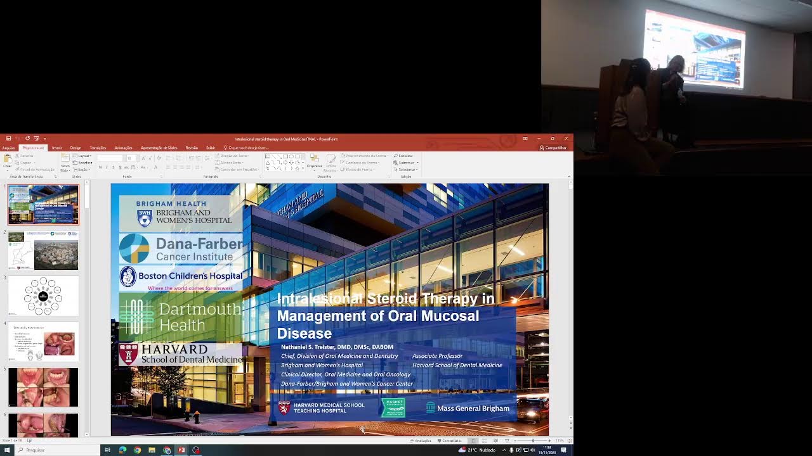Start presentation from beginning quick access icon
Image resolution: width=812 pixels, height=456 pixels.
[36, 138]
